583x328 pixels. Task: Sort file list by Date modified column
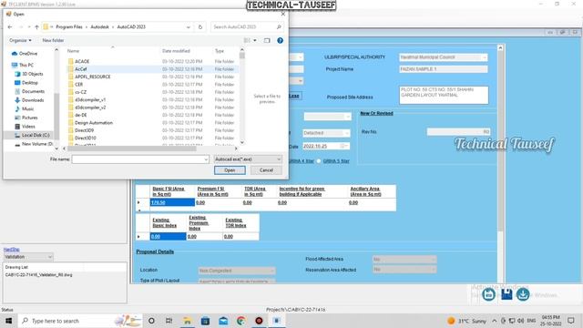click(x=176, y=51)
